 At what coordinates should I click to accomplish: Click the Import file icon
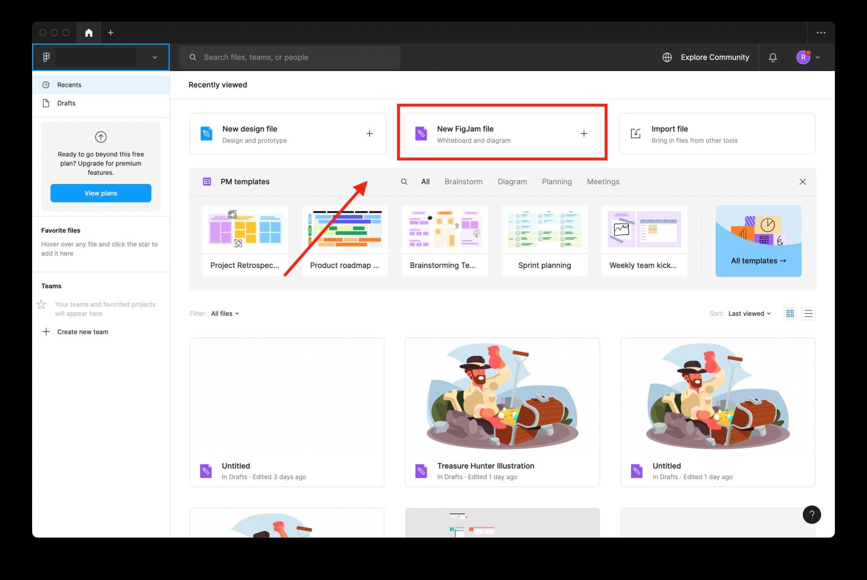[636, 133]
